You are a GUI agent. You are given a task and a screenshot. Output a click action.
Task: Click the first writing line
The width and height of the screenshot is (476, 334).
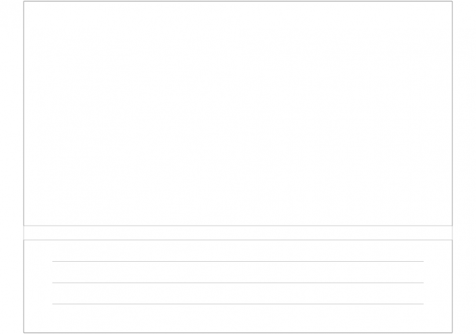point(238,261)
